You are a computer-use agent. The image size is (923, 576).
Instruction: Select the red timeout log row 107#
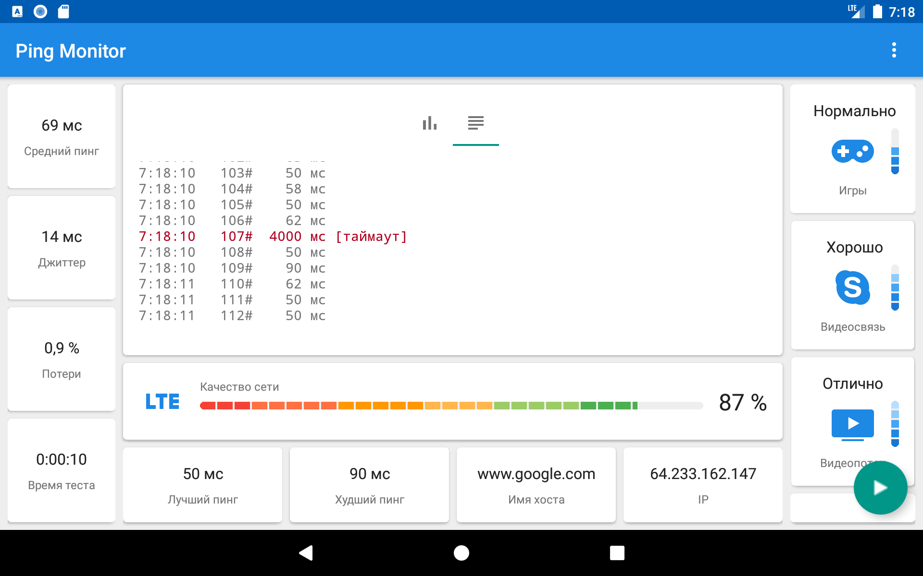click(273, 236)
